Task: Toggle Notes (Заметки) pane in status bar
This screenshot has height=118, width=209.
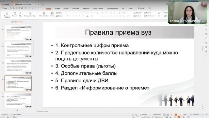Action: pos(144,115)
